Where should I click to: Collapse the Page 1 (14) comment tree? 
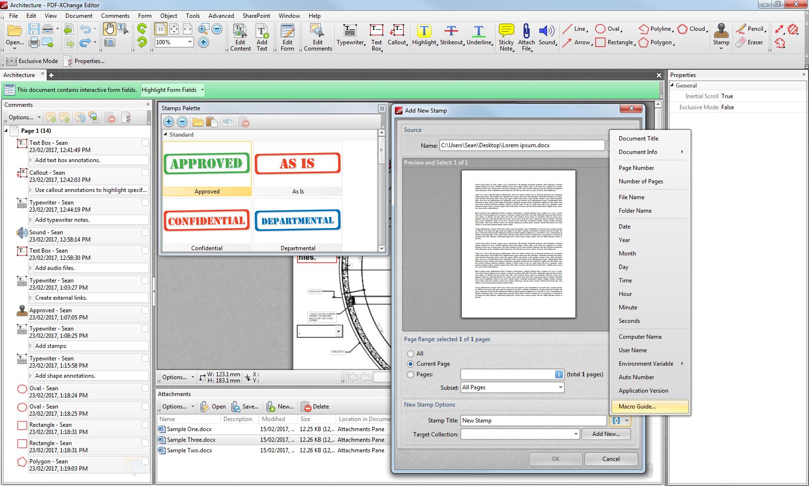click(x=7, y=130)
